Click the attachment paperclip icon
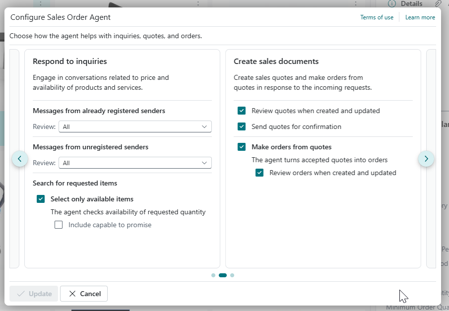This screenshot has width=449, height=311. pyautogui.click(x=438, y=3)
